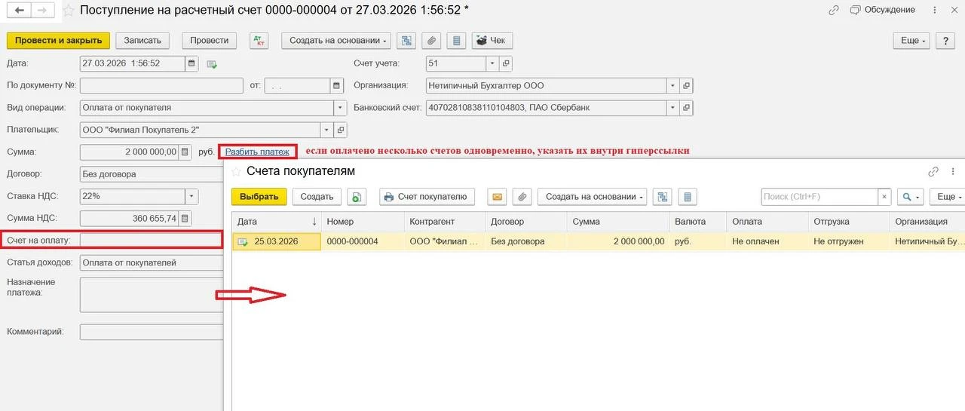965x411 pixels.
Task: Open the Организация item form
Action: point(686,86)
